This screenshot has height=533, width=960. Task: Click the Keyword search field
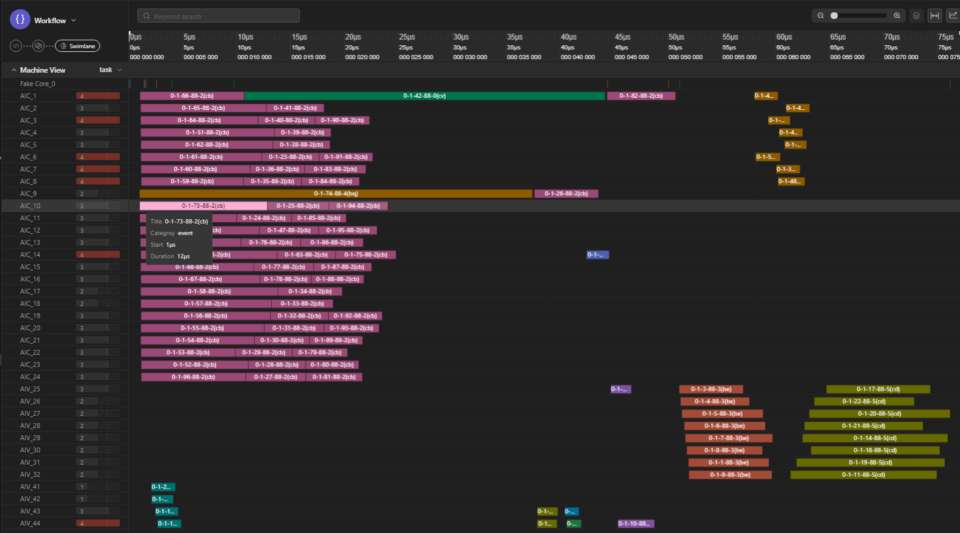(x=219, y=16)
